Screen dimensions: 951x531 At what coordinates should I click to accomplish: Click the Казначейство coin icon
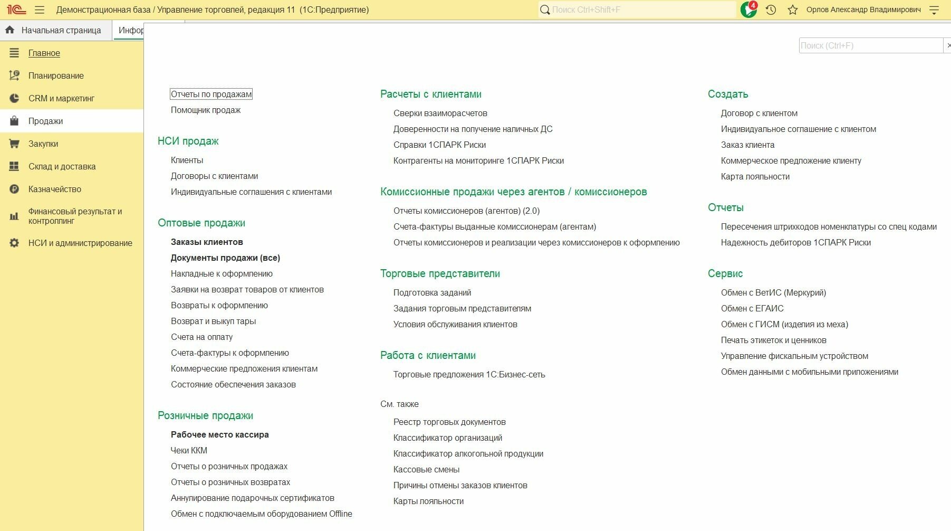pyautogui.click(x=14, y=189)
